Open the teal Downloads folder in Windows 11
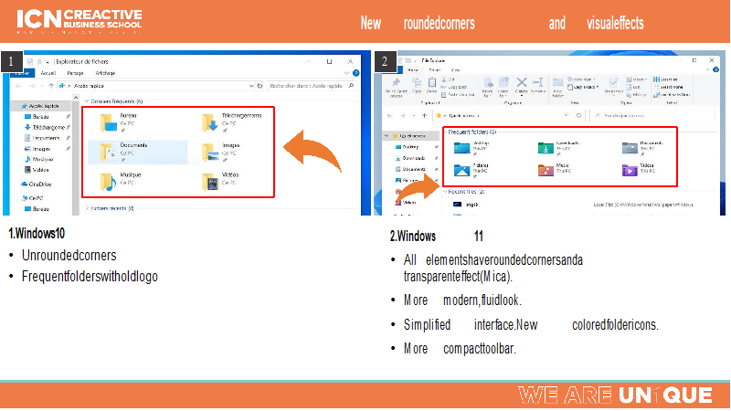731x411 pixels. (545, 147)
